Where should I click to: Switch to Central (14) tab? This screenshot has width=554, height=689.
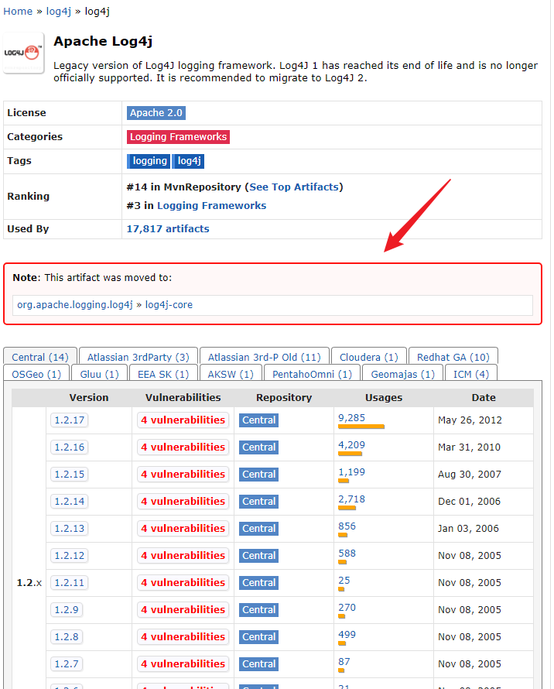40,357
